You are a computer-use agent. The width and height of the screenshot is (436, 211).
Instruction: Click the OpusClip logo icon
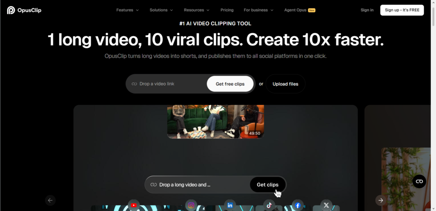click(11, 10)
